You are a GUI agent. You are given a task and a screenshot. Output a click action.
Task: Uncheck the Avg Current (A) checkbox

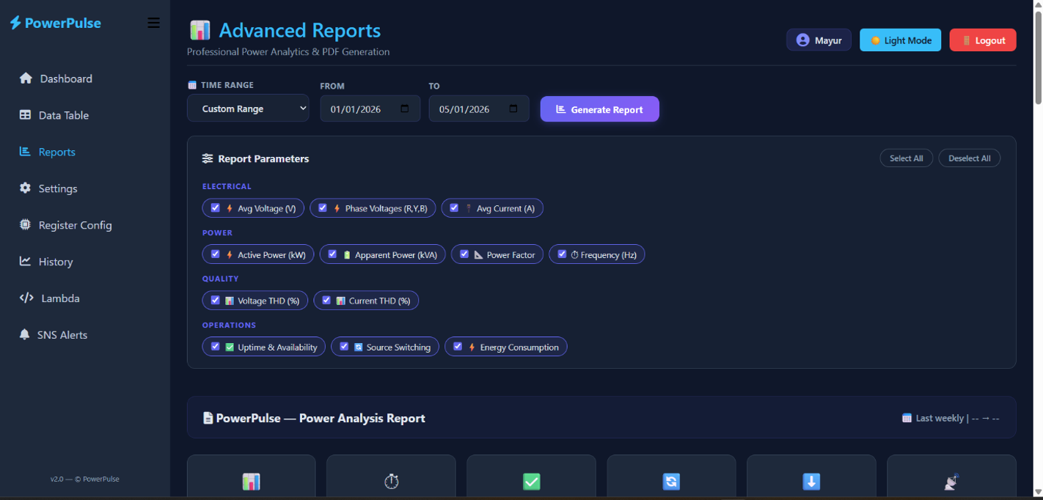coord(454,208)
